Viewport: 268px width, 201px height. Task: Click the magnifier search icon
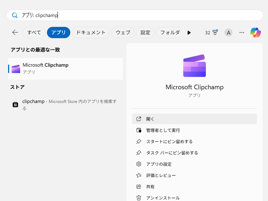[x=14, y=15]
